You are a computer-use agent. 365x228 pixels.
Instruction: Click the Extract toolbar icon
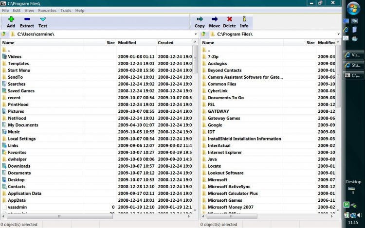click(x=27, y=19)
